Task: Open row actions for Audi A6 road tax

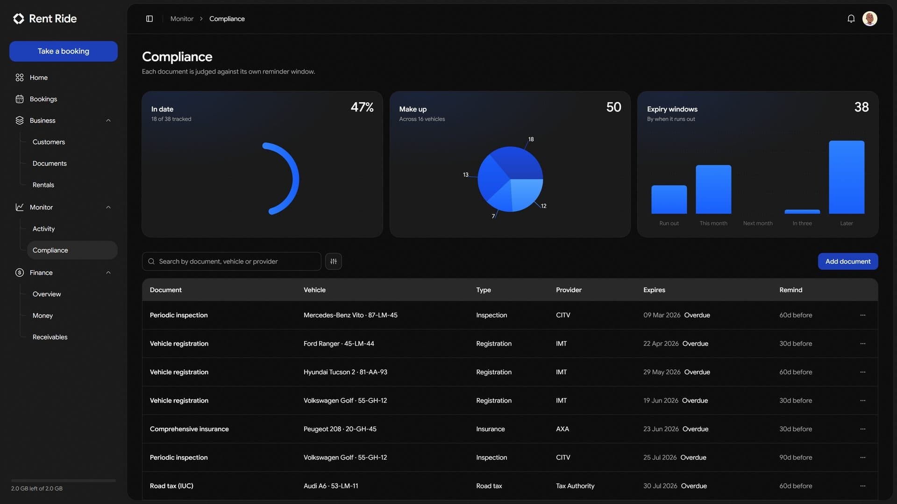Action: coord(862,486)
